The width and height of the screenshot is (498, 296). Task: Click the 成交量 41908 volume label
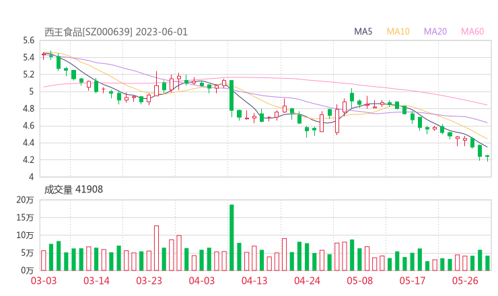pyautogui.click(x=73, y=190)
